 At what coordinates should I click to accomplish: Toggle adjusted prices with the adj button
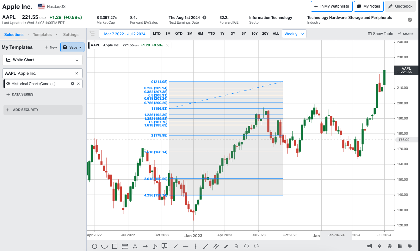369,246
